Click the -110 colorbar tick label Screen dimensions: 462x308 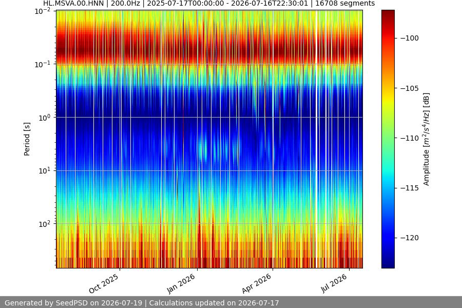tap(410, 138)
